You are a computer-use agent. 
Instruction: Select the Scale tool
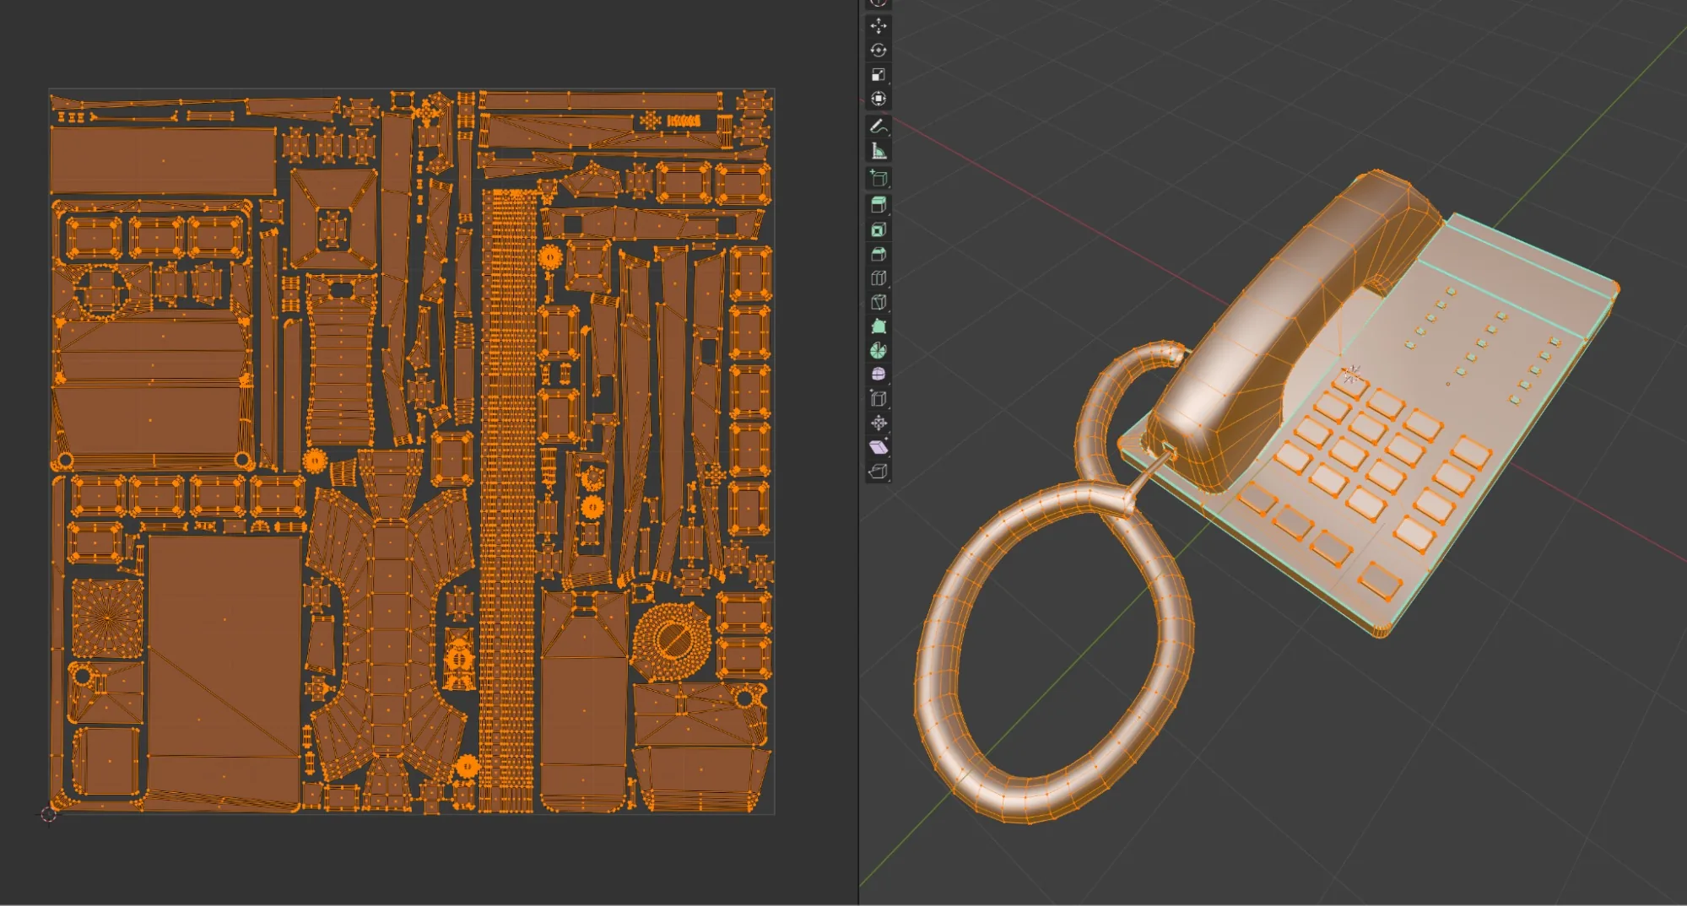pyautogui.click(x=879, y=74)
